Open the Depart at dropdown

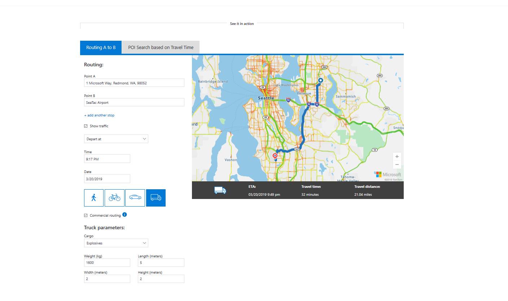coord(116,139)
